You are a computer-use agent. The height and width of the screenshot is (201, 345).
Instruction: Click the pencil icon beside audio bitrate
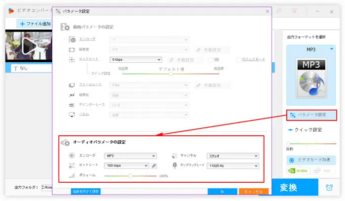click(x=154, y=166)
